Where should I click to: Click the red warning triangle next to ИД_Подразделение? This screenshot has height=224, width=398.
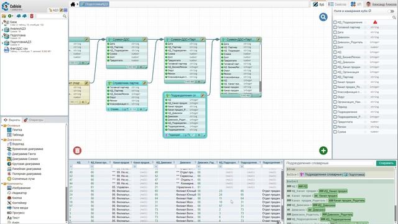pyautogui.click(x=375, y=22)
